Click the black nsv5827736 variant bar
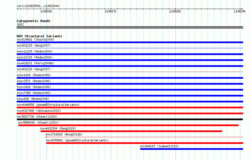This screenshot has width=251, height=160. coord(130,119)
